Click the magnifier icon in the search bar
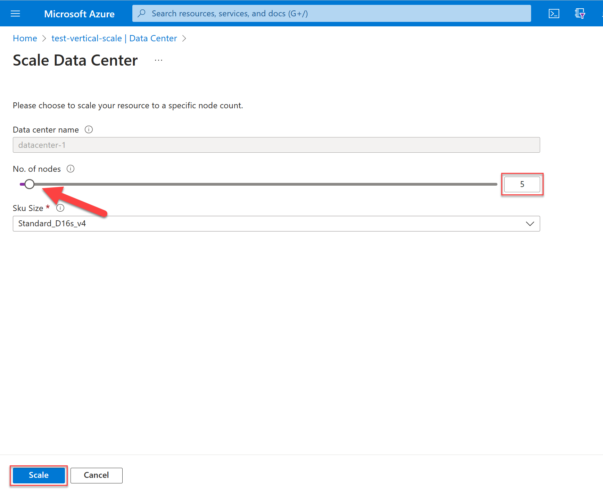 (141, 14)
